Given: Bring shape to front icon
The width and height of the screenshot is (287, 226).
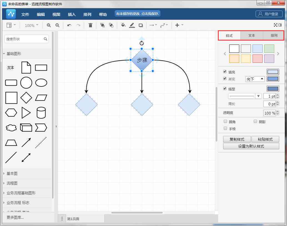Looking at the screenshot, I should click(102, 25).
